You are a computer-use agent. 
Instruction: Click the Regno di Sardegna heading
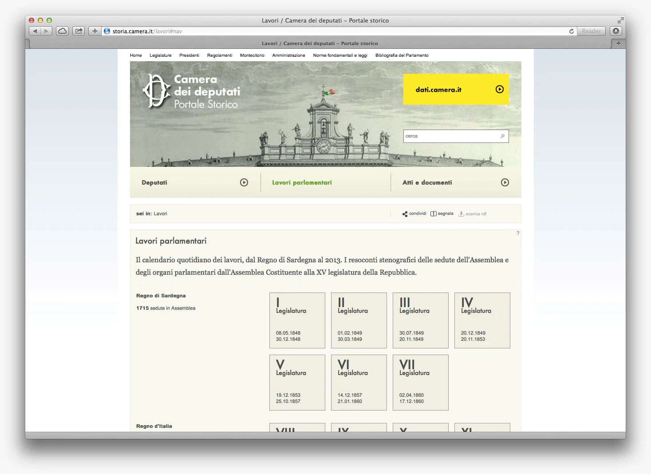161,296
